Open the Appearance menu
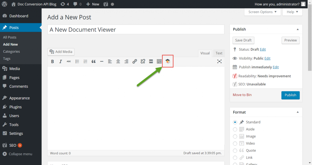 [21, 98]
